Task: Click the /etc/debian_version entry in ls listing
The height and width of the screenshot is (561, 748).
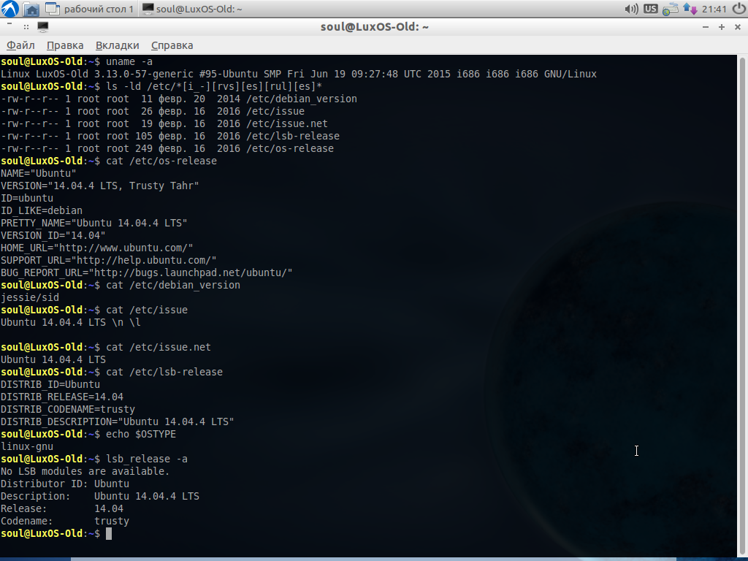Action: tap(302, 99)
